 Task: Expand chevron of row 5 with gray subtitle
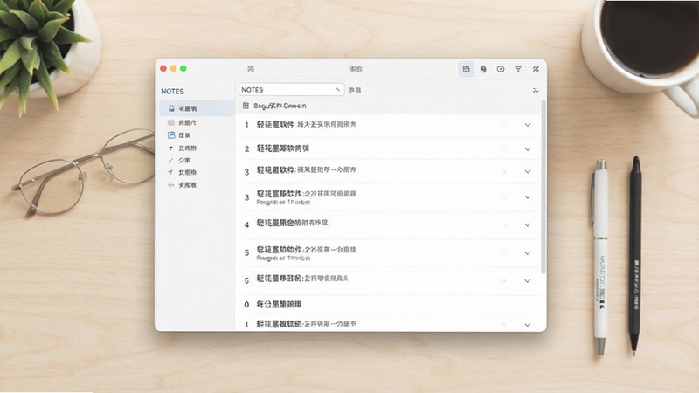[528, 253]
